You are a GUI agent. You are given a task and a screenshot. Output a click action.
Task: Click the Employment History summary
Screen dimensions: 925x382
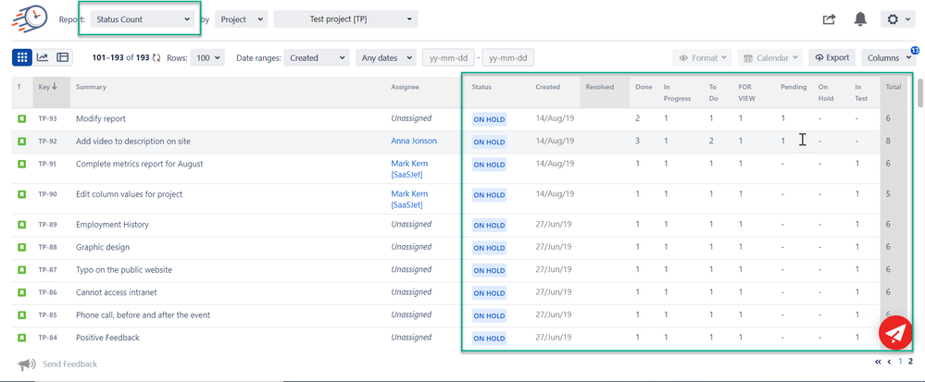(112, 225)
